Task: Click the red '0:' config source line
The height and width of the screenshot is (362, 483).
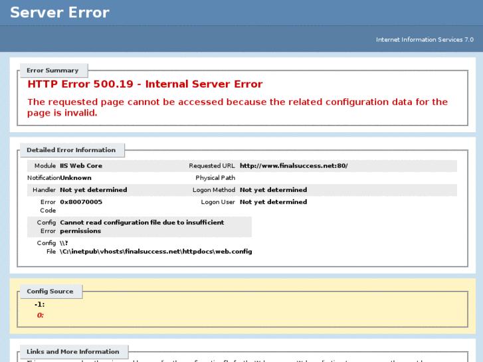Action: pyautogui.click(x=41, y=315)
